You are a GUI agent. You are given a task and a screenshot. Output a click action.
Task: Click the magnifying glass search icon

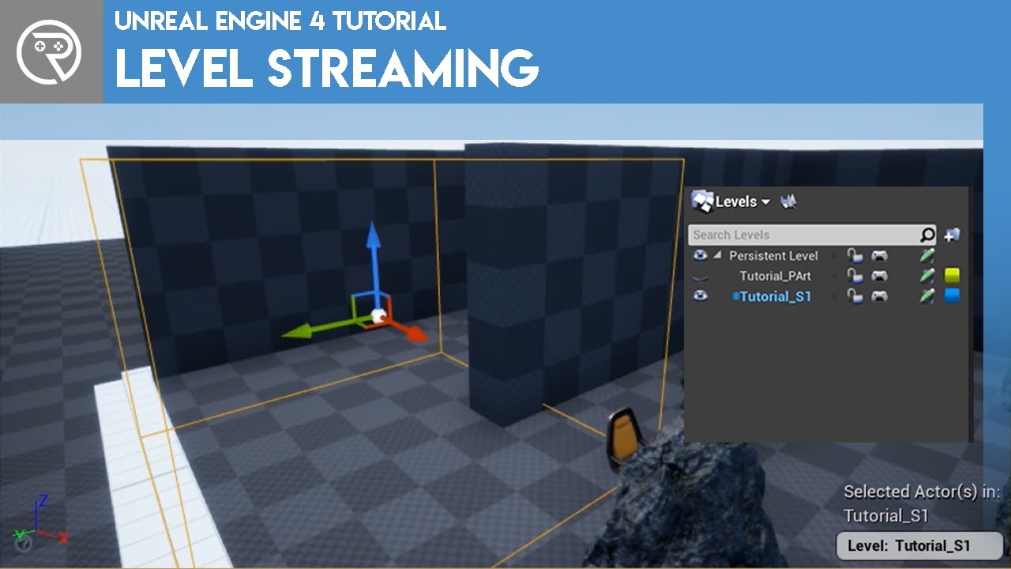927,235
